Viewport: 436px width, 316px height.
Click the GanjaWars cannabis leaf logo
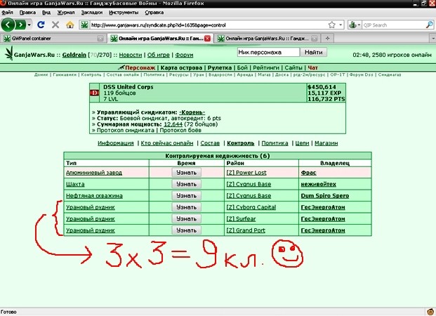[9, 53]
